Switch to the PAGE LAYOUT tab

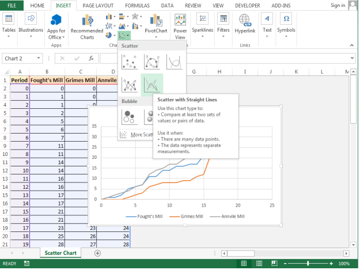(x=98, y=6)
